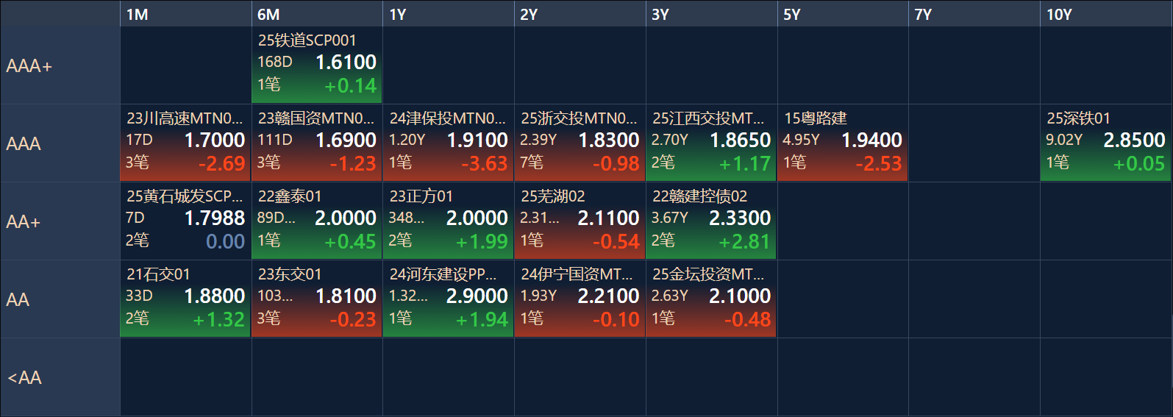Click the <AA rating row label
Viewport: 1173px width, 417px height.
point(60,377)
